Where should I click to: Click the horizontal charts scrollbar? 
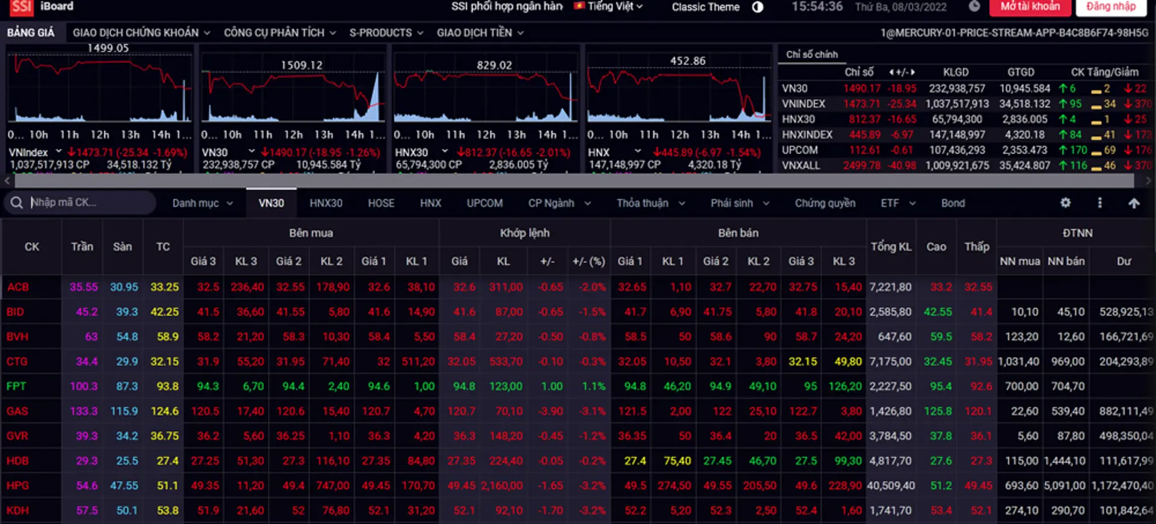coord(574,180)
